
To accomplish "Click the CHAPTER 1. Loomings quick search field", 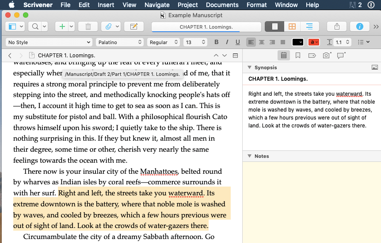I will (x=206, y=27).
